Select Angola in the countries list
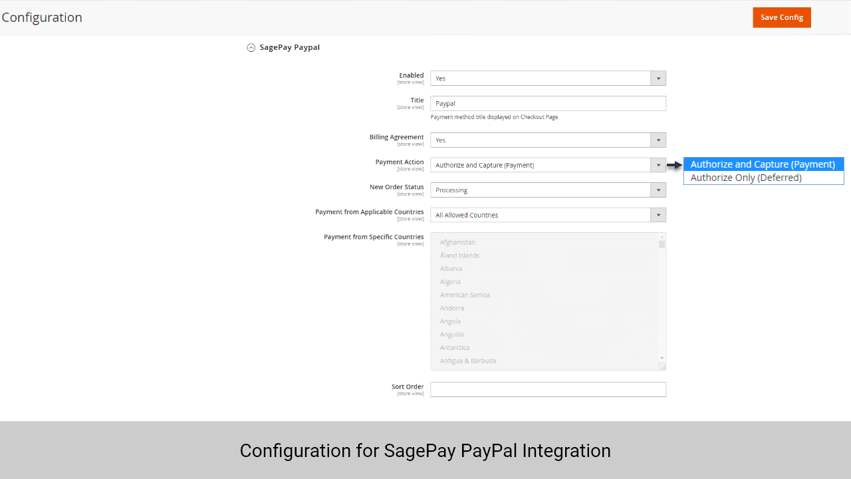This screenshot has width=851, height=479. point(450,321)
